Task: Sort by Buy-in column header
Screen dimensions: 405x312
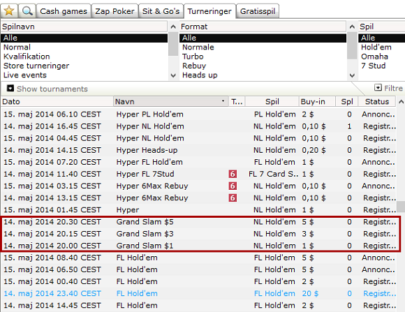Action: coord(317,101)
